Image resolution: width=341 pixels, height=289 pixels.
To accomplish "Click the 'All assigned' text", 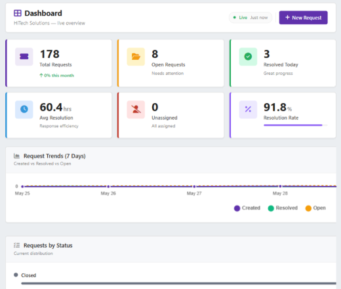I will pyautogui.click(x=163, y=126).
